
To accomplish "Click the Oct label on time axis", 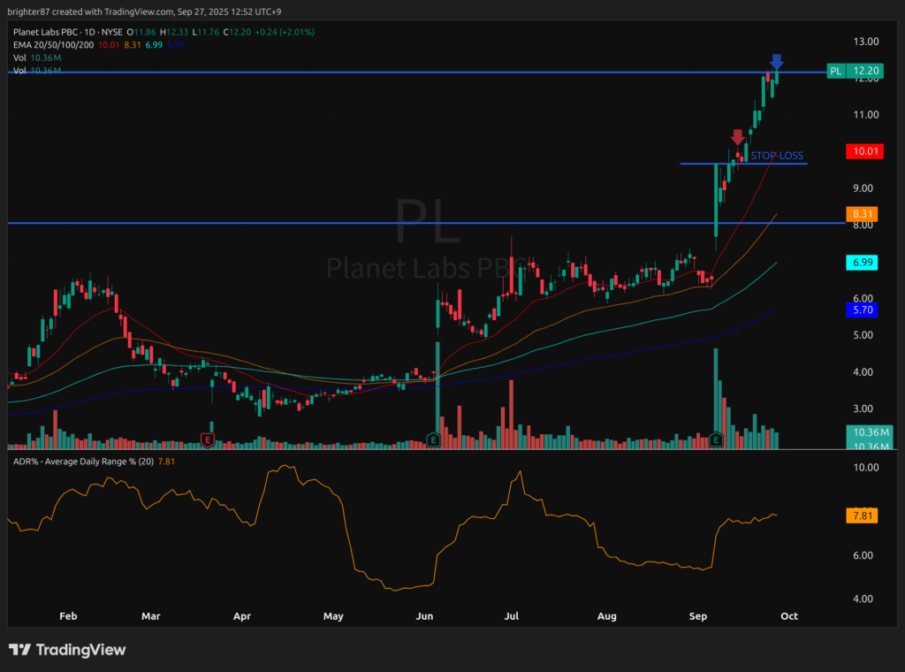I will pyautogui.click(x=789, y=616).
